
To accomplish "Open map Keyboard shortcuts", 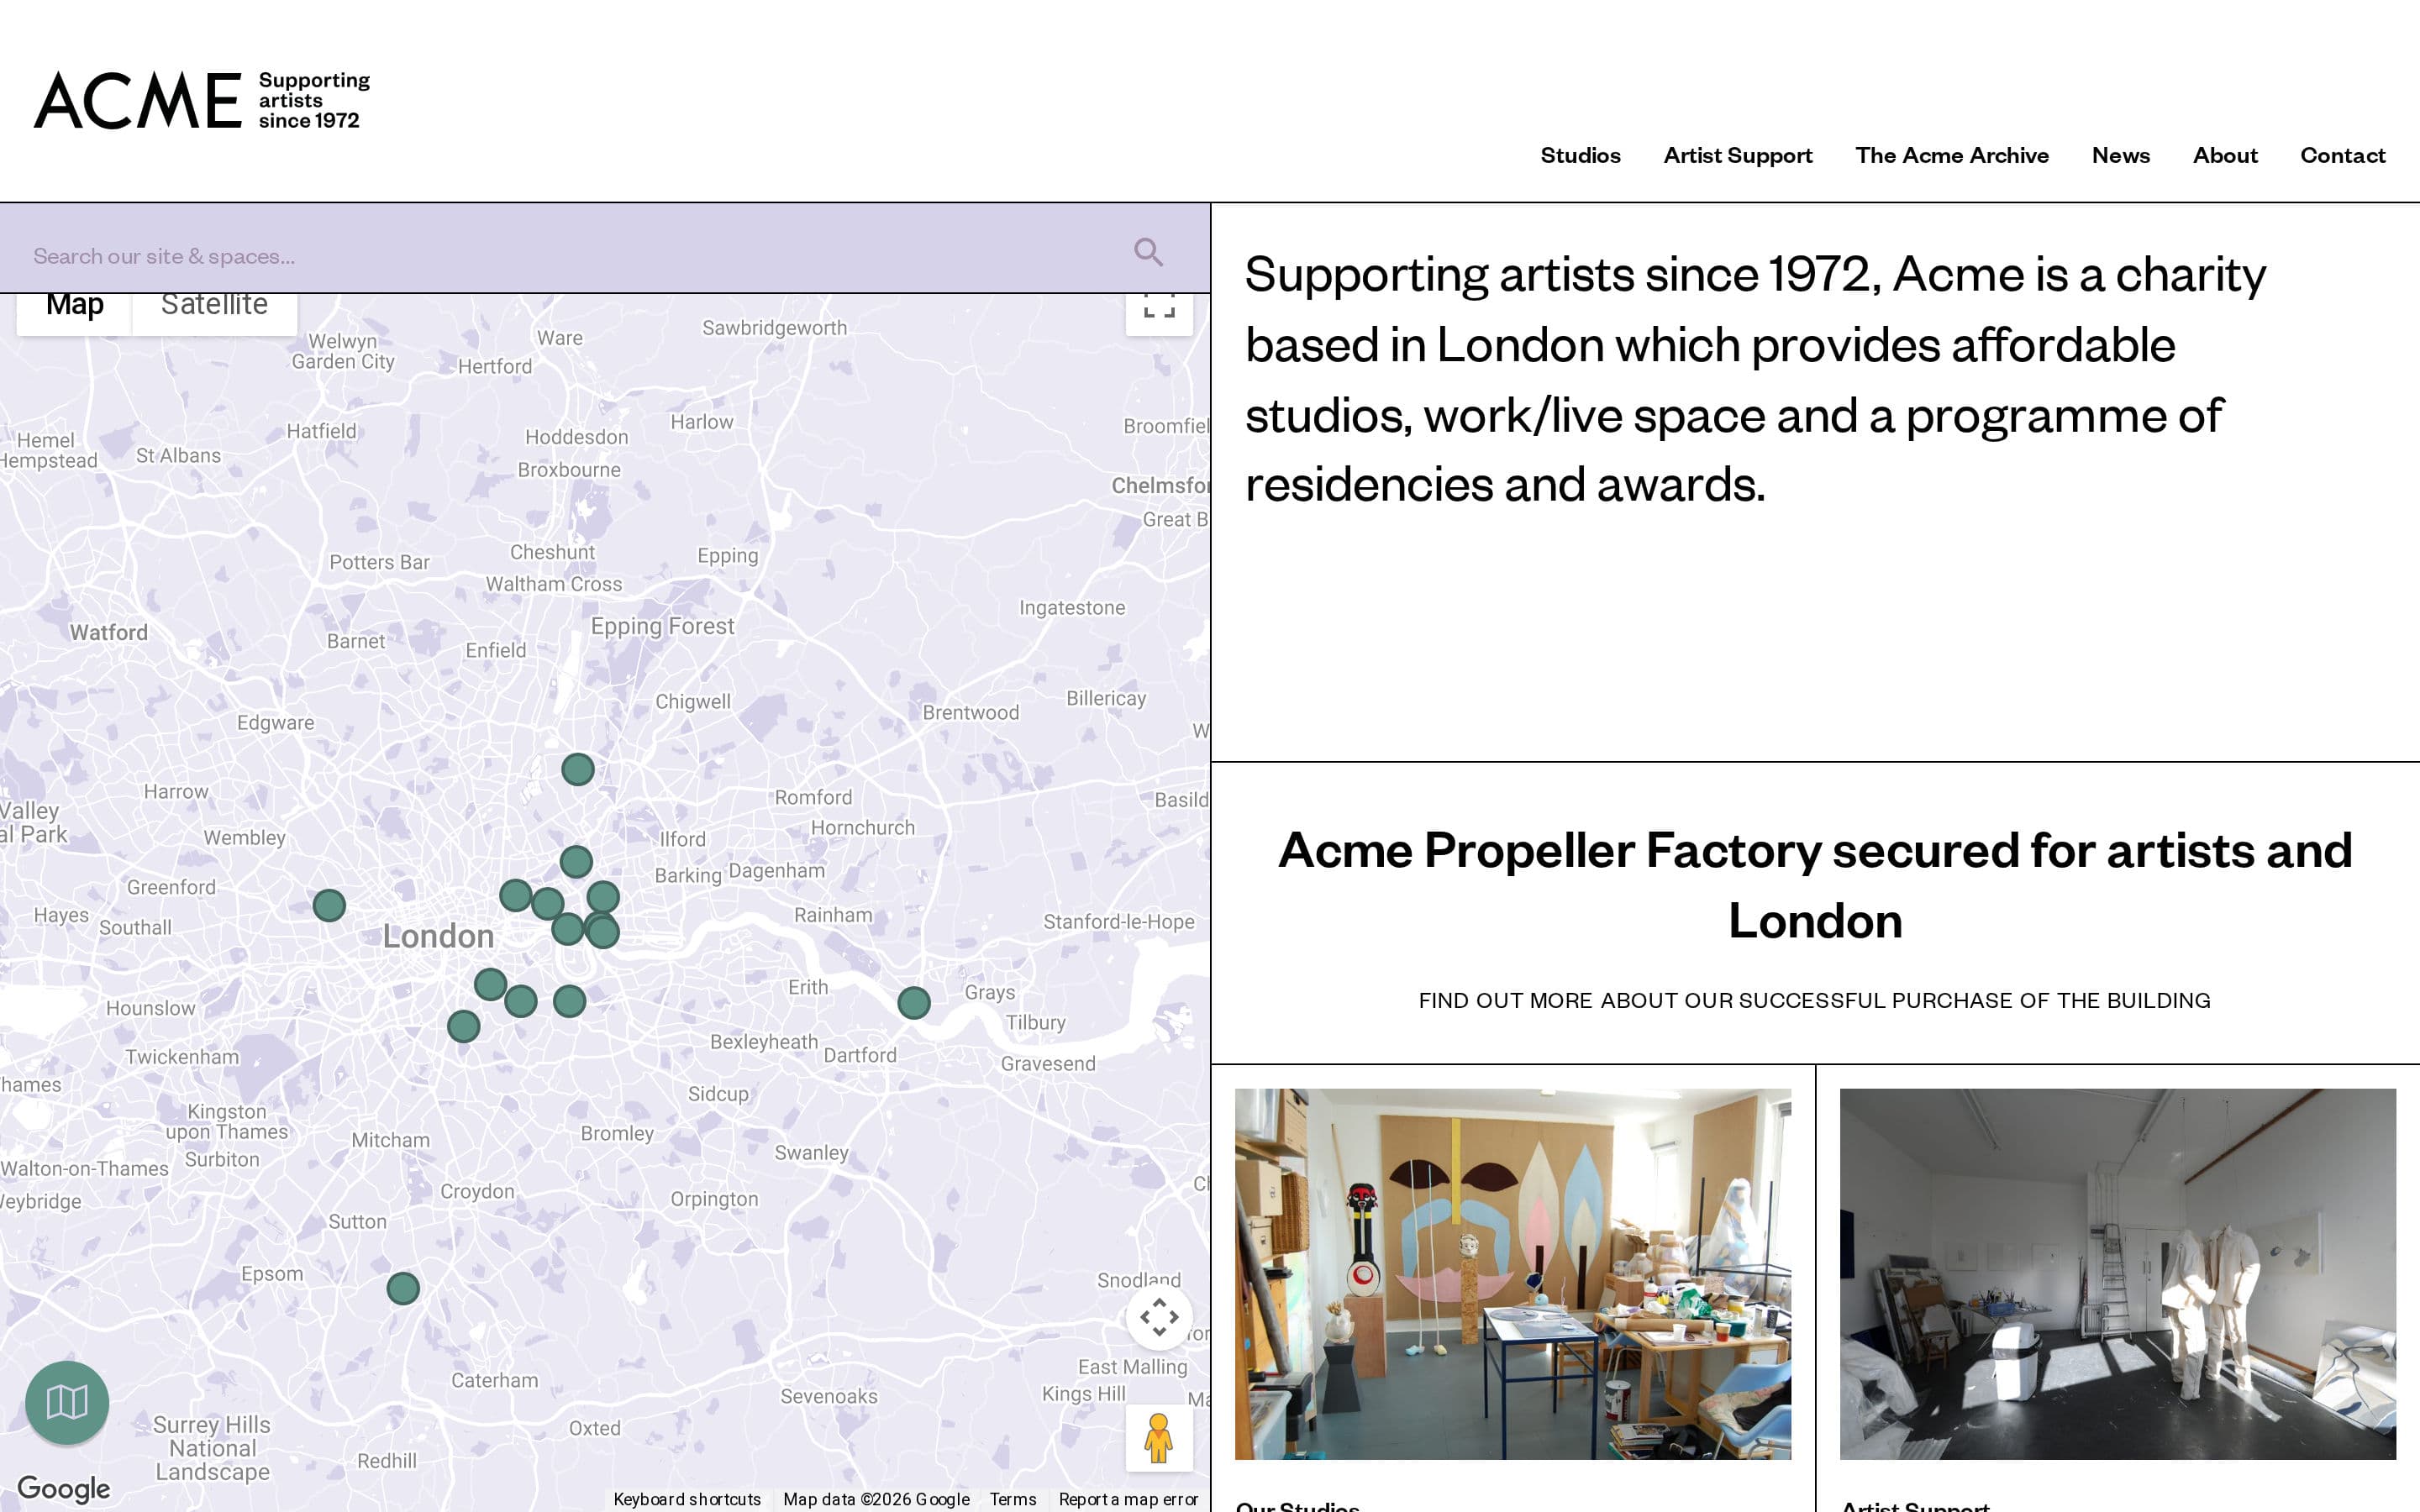I will (687, 1499).
